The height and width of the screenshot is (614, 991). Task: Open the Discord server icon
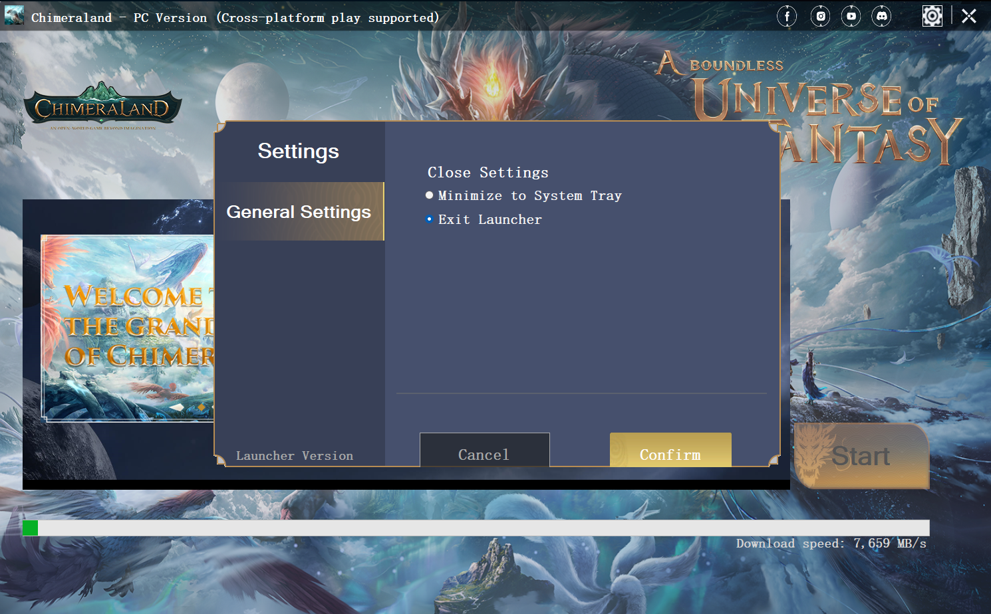(x=881, y=16)
